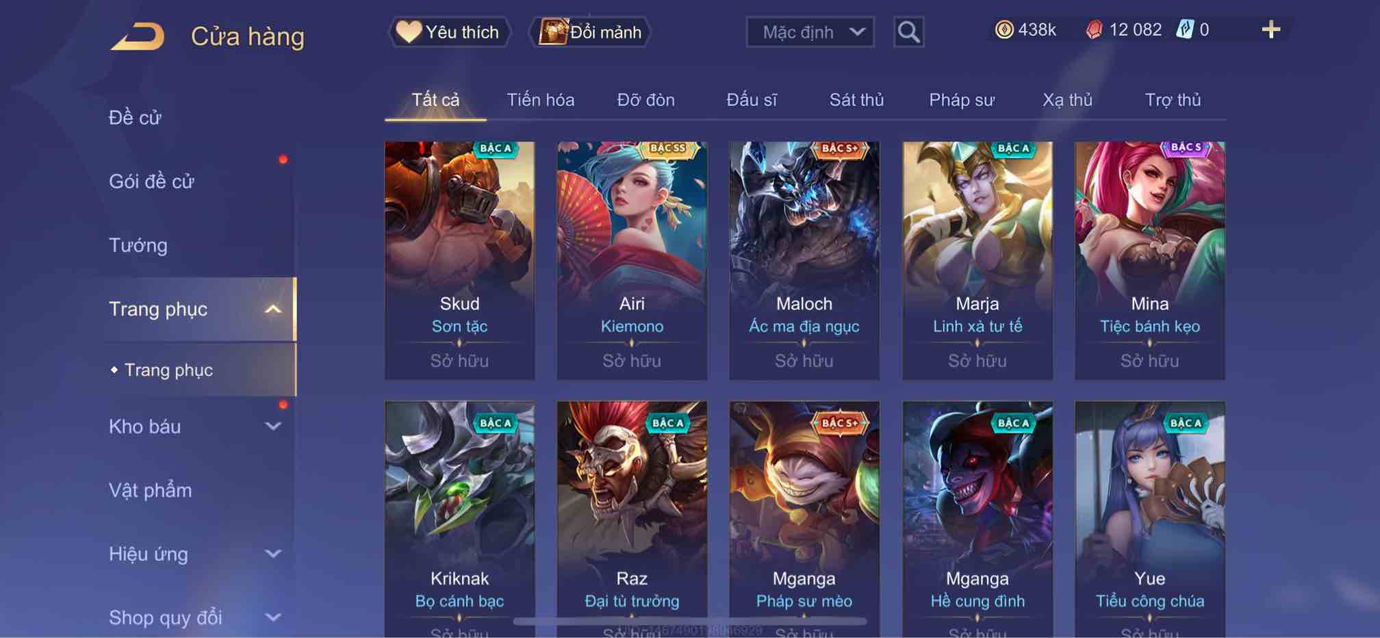Switch to the Pháp sư tab
Image resolution: width=1380 pixels, height=638 pixels.
tap(961, 100)
